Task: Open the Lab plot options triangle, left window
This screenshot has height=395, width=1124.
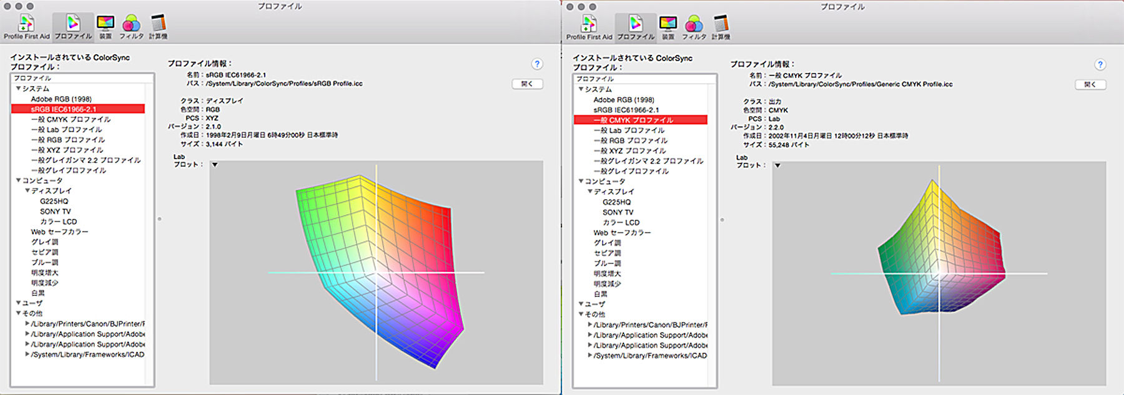Action: pos(214,165)
